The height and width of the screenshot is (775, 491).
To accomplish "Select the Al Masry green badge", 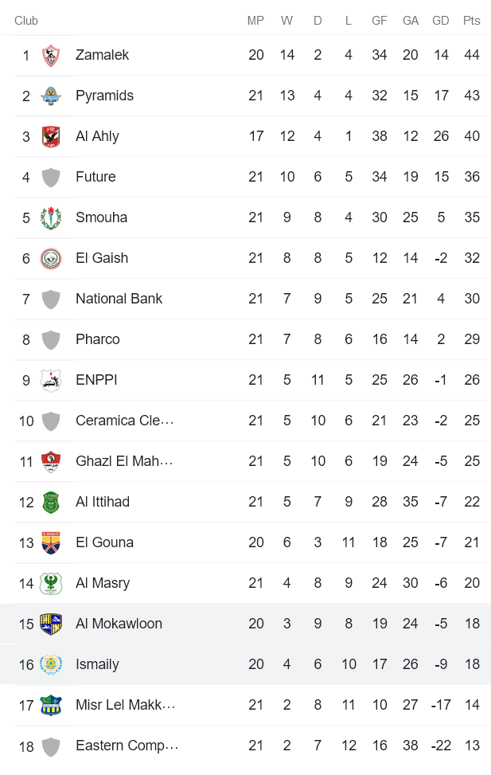I will pos(49,582).
